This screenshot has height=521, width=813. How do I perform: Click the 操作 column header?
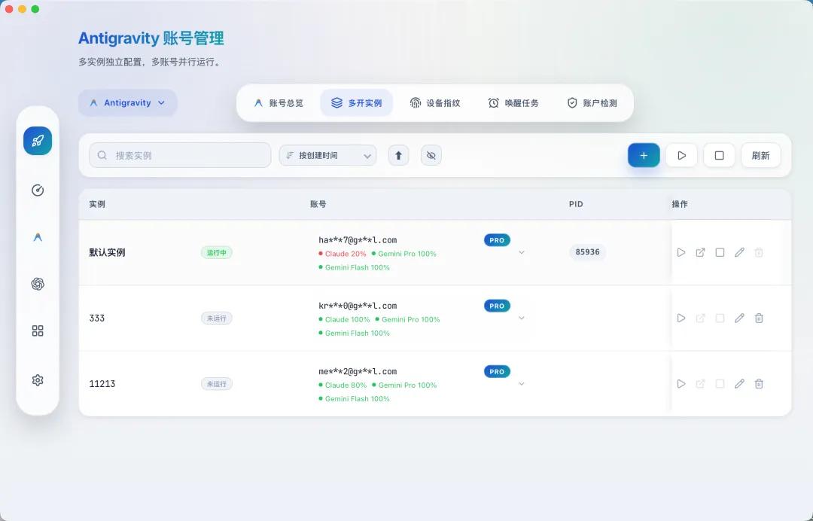[680, 204]
